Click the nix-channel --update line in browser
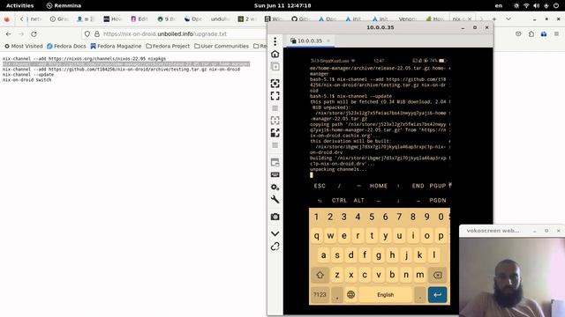This screenshot has width=565, height=317. [28, 74]
